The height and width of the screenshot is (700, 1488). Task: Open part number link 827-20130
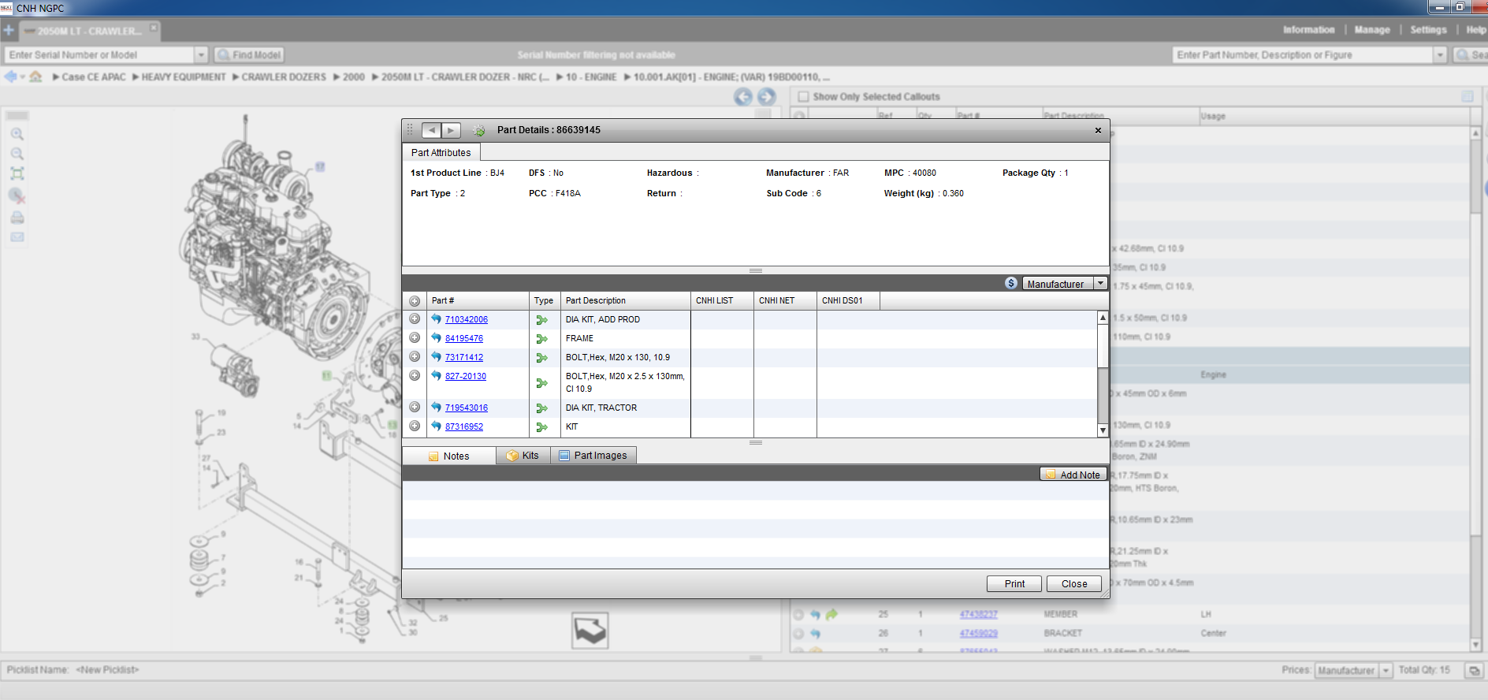pos(466,376)
